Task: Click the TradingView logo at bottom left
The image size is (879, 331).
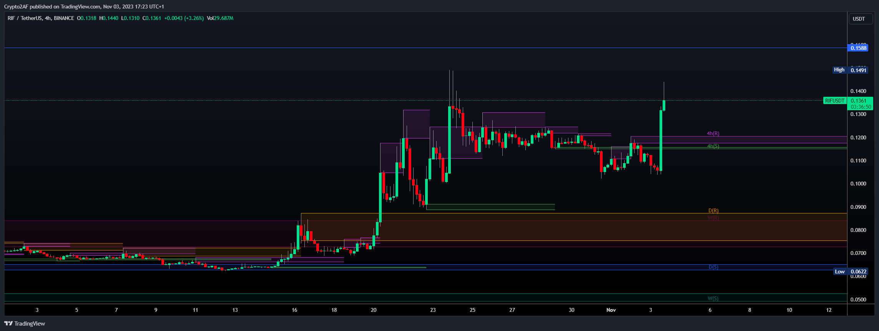Action: tap(25, 324)
